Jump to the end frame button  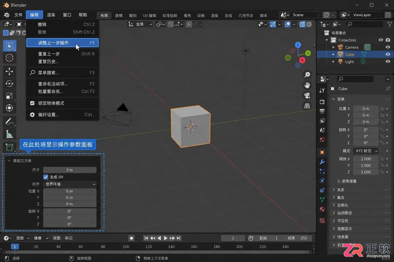(x=179, y=238)
